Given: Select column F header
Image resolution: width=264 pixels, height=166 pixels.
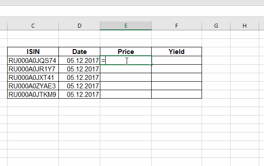Looking at the screenshot, I should point(177,26).
